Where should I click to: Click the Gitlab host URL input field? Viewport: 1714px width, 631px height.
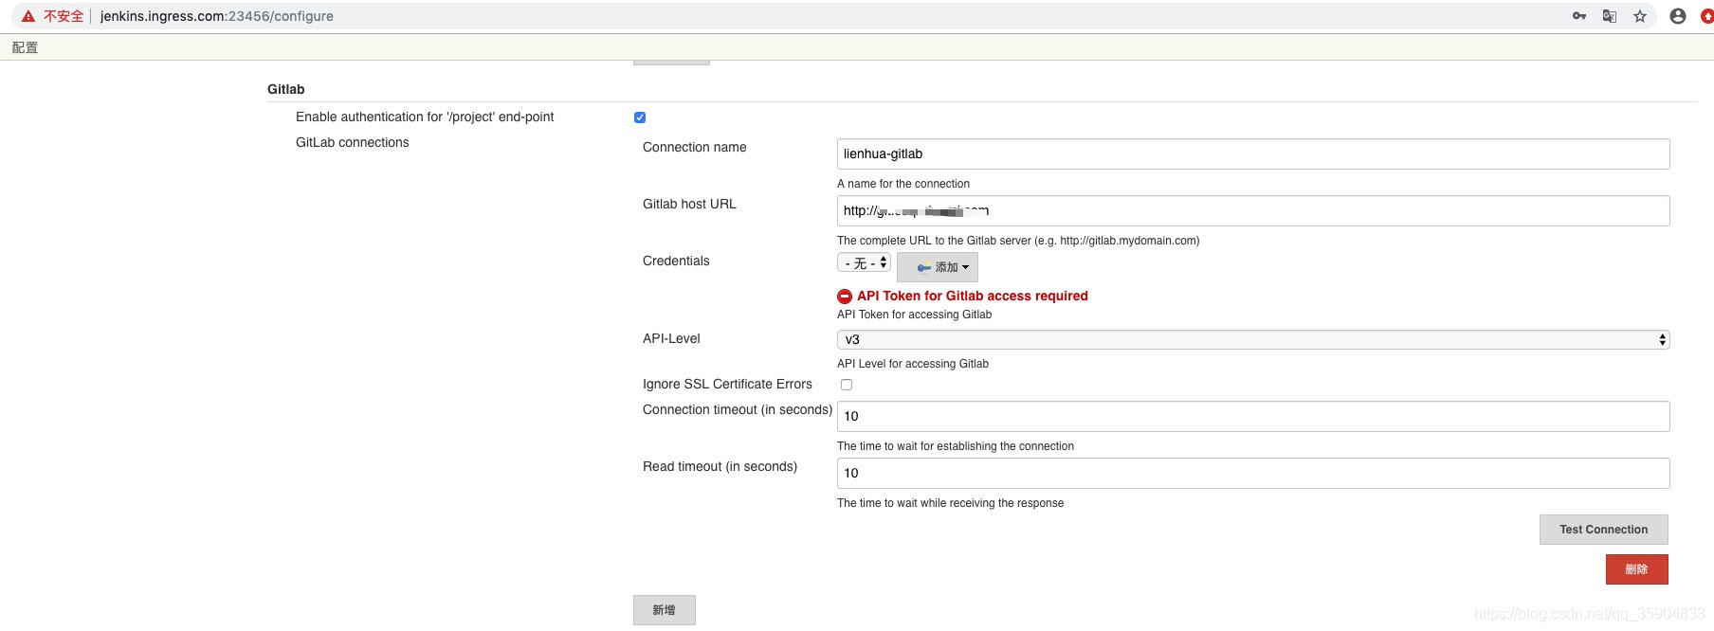click(1253, 211)
